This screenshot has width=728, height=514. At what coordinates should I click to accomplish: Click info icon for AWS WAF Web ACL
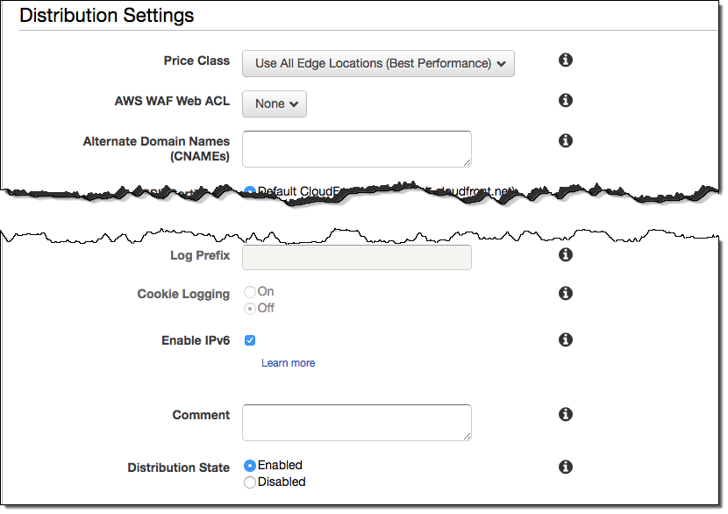coord(566,101)
